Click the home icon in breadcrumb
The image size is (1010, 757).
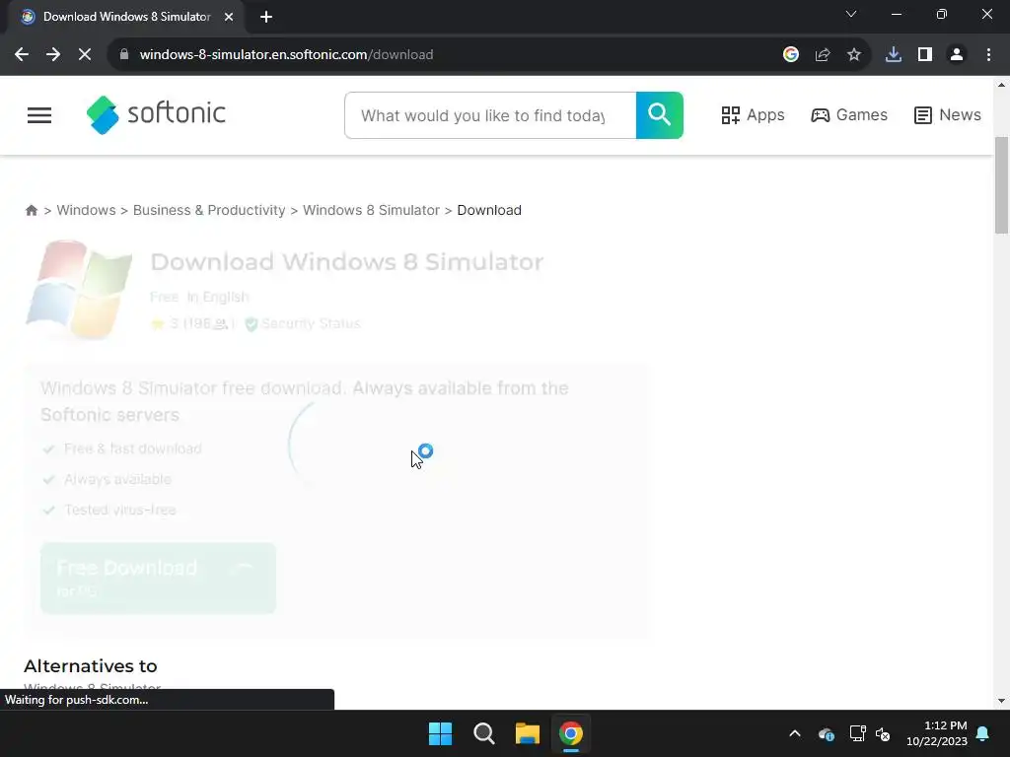(x=31, y=211)
